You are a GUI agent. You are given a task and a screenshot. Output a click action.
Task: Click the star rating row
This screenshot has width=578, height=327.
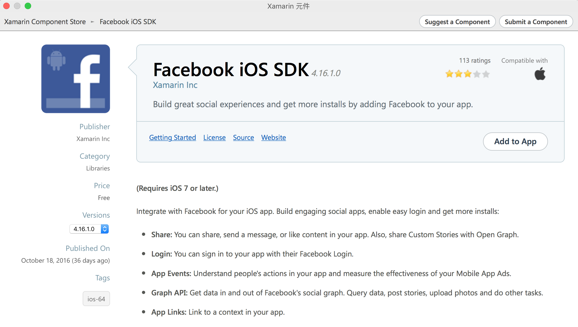coord(467,74)
